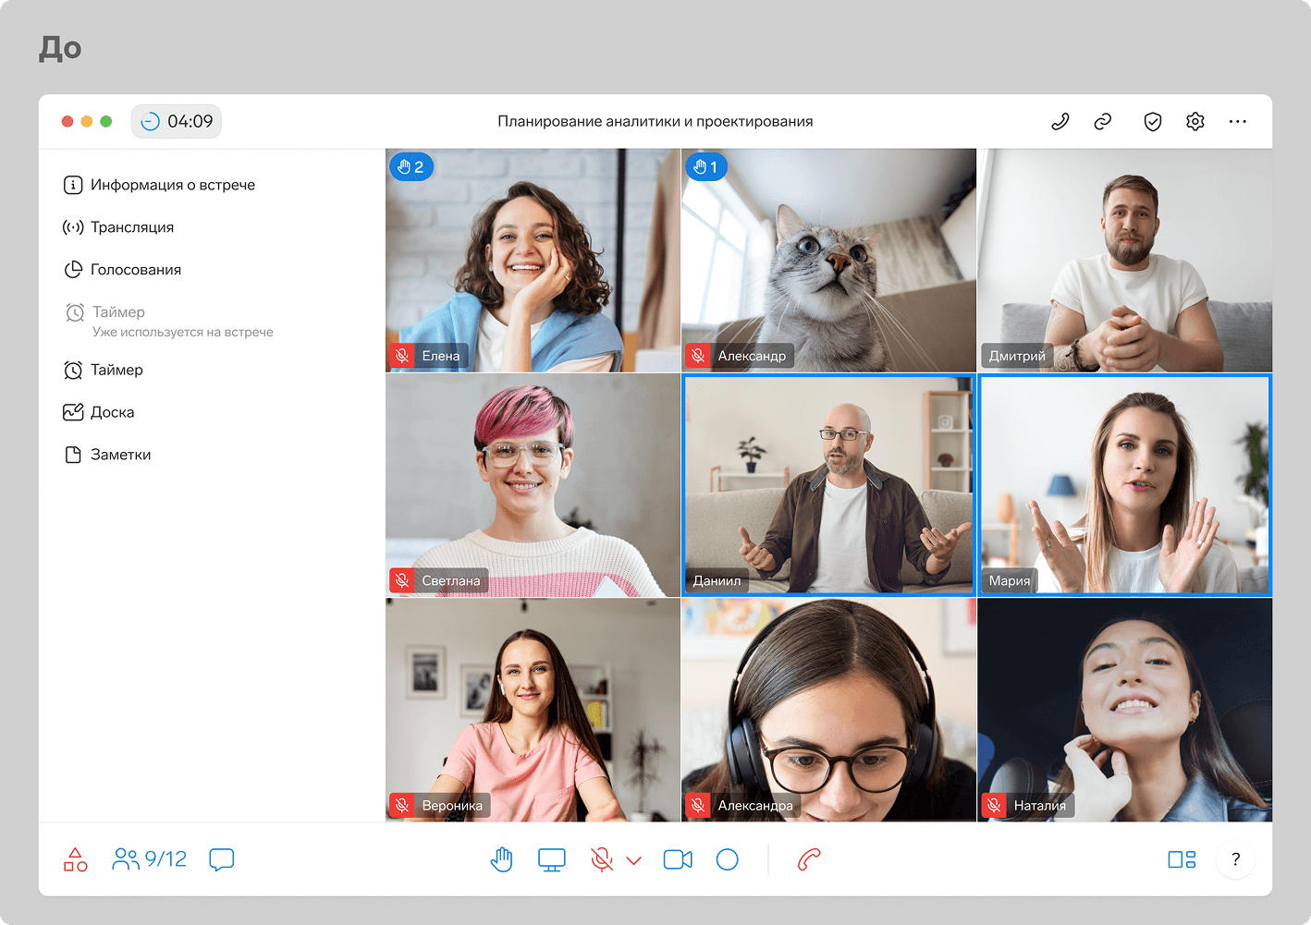This screenshot has width=1311, height=925.
Task: Click the Мария name label
Action: (1010, 580)
